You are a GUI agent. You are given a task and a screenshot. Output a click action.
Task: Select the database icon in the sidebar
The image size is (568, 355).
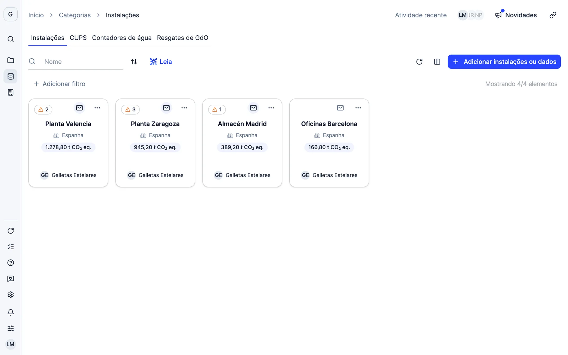click(x=10, y=76)
